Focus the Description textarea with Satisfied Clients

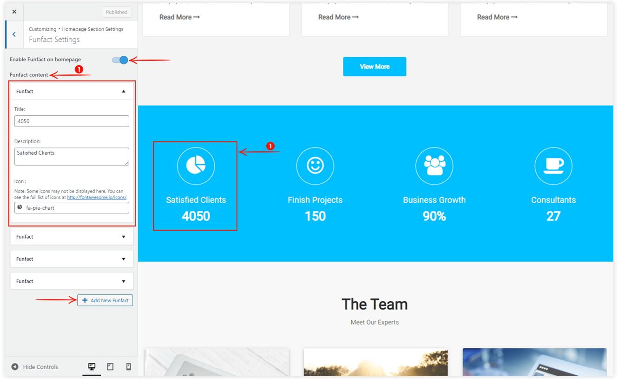coord(72,157)
